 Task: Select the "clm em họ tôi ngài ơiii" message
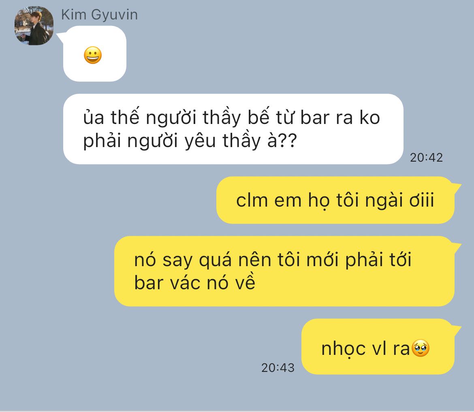(335, 200)
